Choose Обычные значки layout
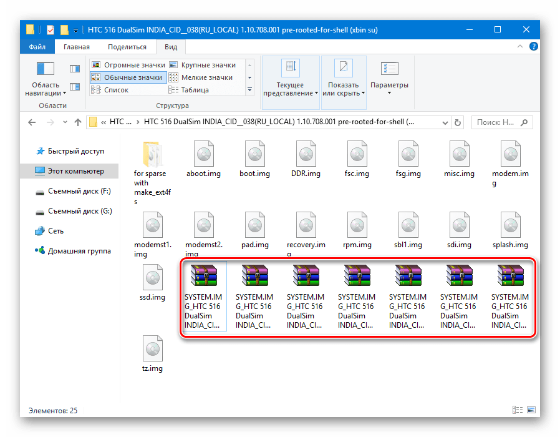This screenshot has width=560, height=437. pos(128,77)
